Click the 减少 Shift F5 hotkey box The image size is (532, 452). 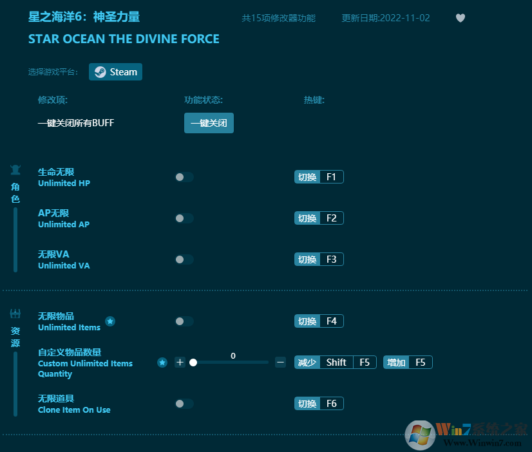(335, 362)
